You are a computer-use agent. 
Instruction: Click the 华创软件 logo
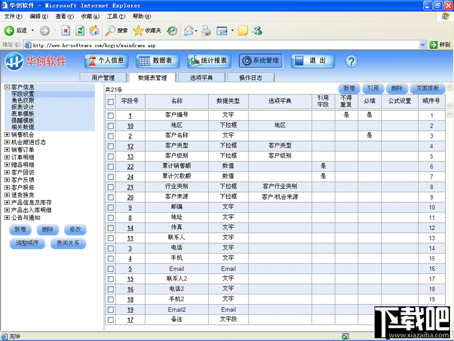point(36,61)
